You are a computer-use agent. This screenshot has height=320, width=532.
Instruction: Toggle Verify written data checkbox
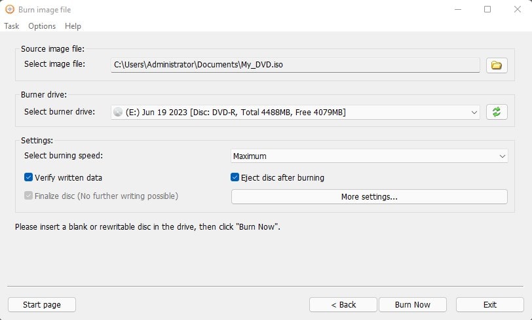click(29, 177)
